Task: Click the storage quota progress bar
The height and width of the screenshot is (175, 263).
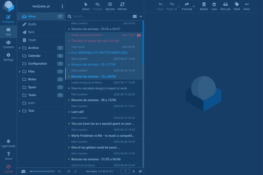Action: [x=42, y=171]
